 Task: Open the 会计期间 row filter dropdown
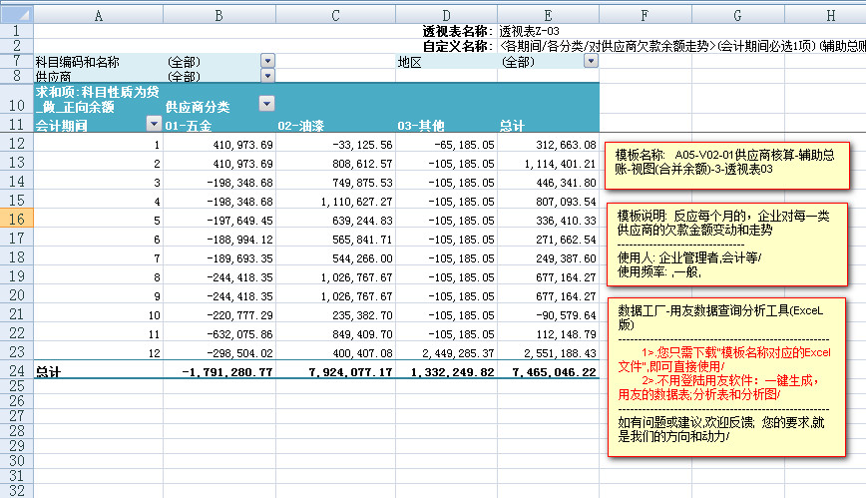pos(154,125)
